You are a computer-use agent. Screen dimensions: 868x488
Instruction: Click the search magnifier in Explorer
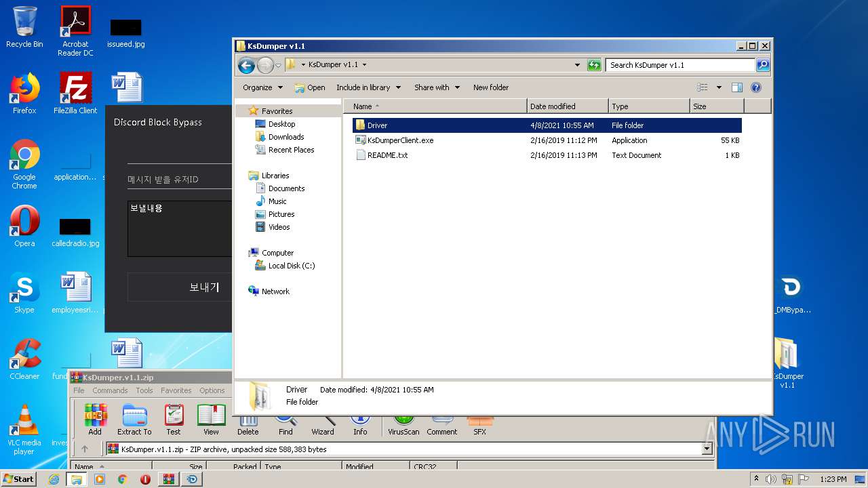763,65
